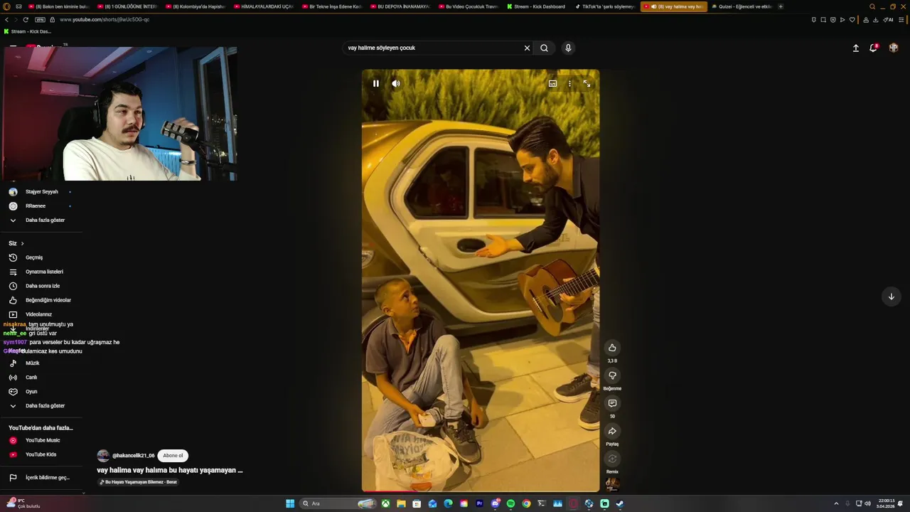This screenshot has width=910, height=512.
Task: Share the Short using Paylaş arrow
Action: click(x=612, y=431)
